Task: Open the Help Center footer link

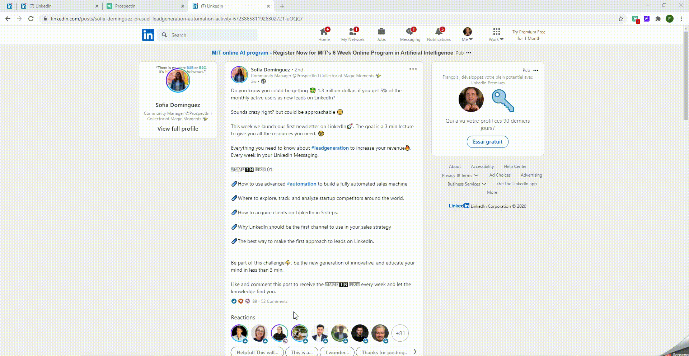Action: (x=515, y=167)
